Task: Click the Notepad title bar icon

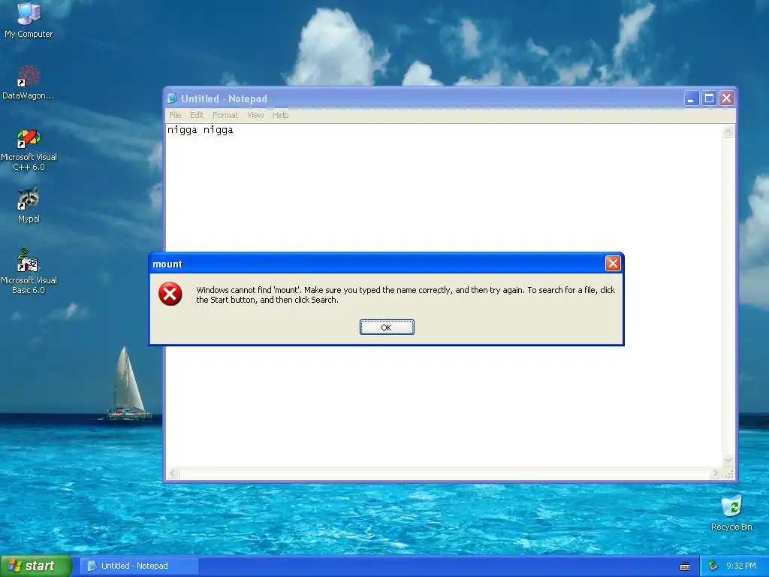Action: tap(172, 98)
